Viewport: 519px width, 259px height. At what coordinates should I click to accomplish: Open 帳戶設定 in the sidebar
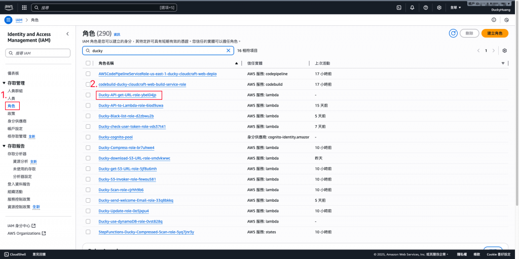(15, 129)
